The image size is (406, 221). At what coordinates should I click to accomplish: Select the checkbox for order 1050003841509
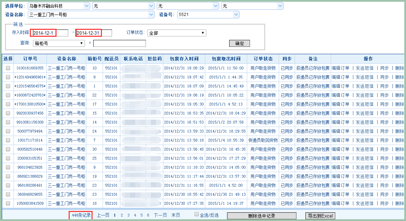(x=8, y=204)
